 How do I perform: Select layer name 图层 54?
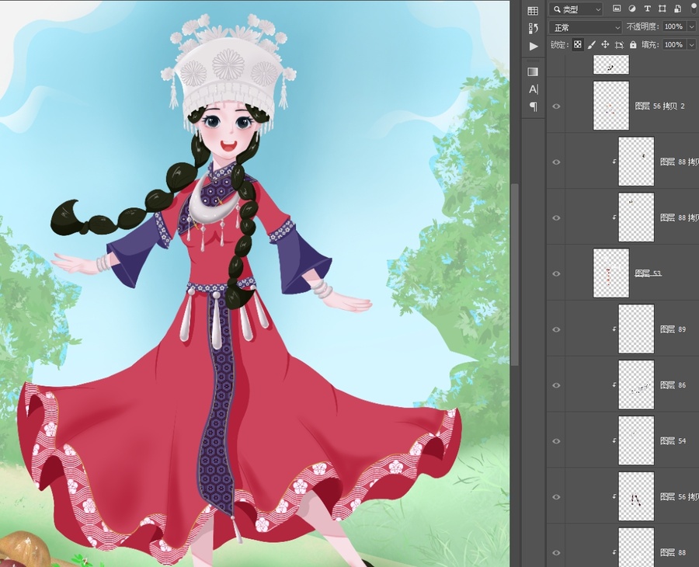(673, 441)
